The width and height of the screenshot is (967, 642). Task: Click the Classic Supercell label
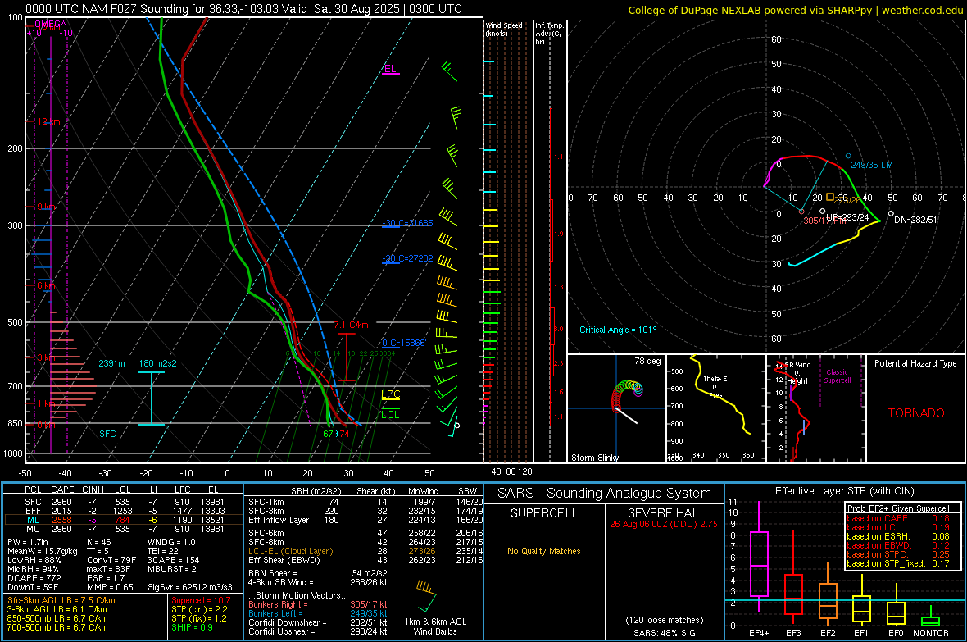(838, 376)
